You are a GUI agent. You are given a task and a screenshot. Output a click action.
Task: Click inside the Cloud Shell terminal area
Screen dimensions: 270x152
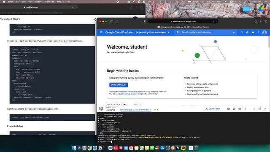coord(183,128)
